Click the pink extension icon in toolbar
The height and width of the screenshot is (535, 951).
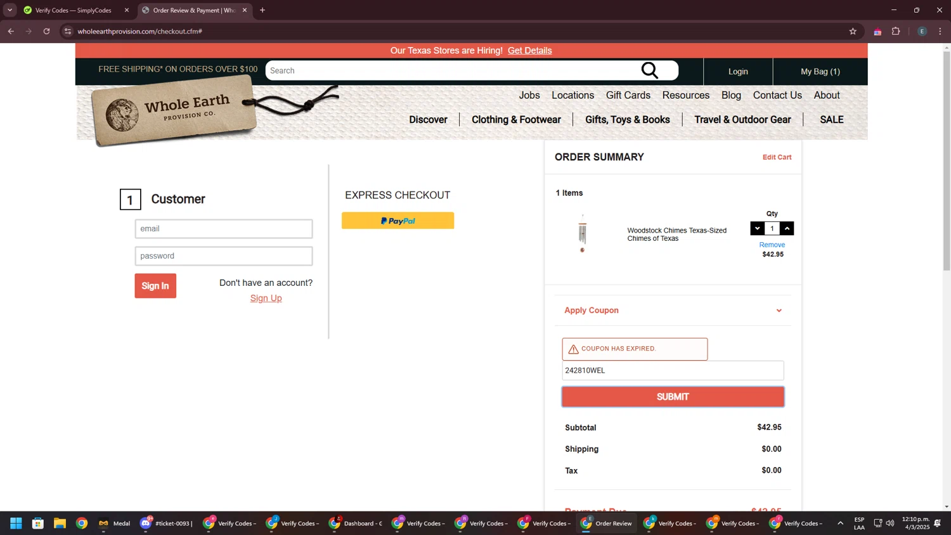[877, 31]
